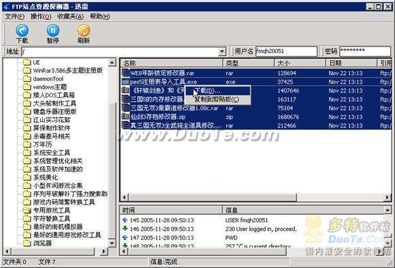Select the 系统安全工具 folder icon

tap(27, 153)
